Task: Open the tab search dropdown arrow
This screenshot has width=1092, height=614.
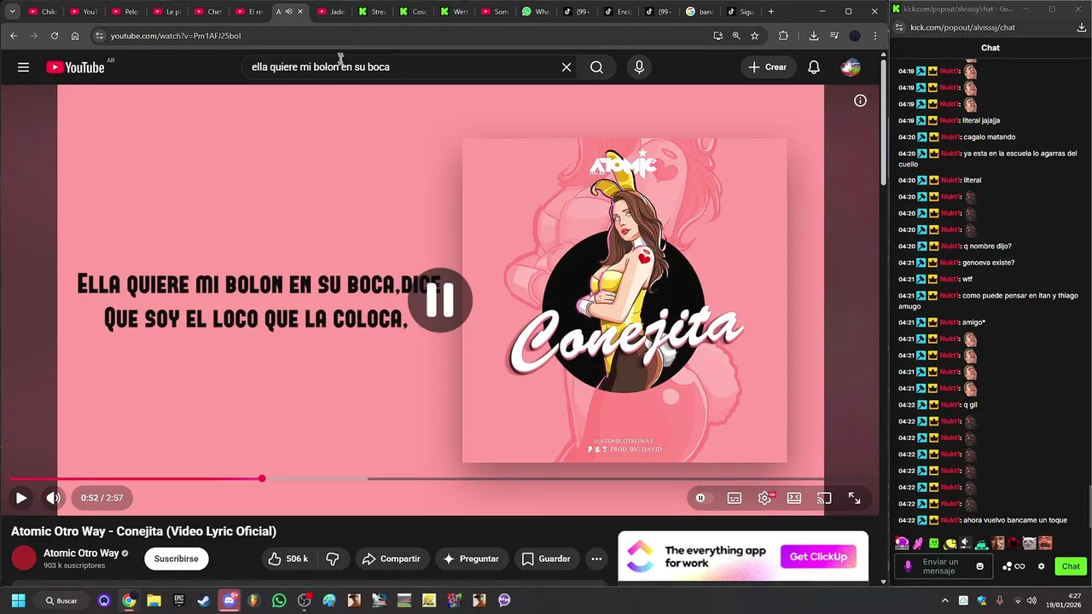Action: coord(12,12)
